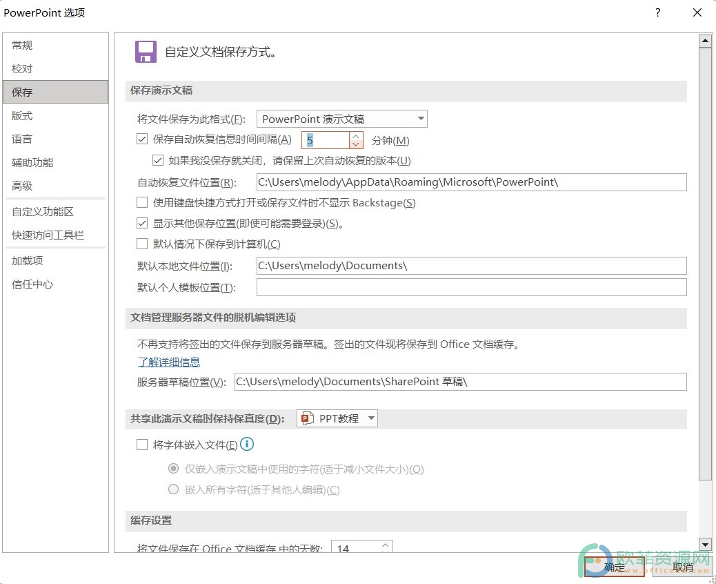Click the server drafts location field
Screen dimensions: 716x584
tap(460, 382)
